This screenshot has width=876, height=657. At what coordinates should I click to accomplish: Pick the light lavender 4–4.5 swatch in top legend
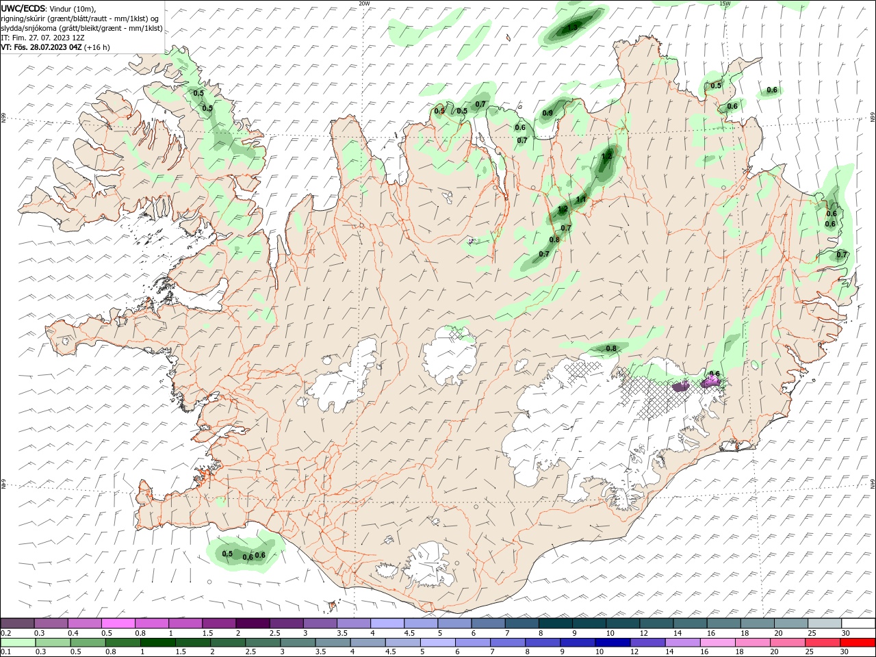pyautogui.click(x=387, y=623)
